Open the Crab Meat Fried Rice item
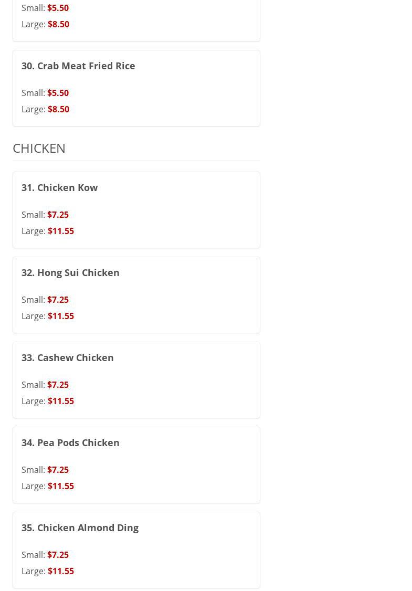The width and height of the screenshot is (412, 591). coord(78,66)
